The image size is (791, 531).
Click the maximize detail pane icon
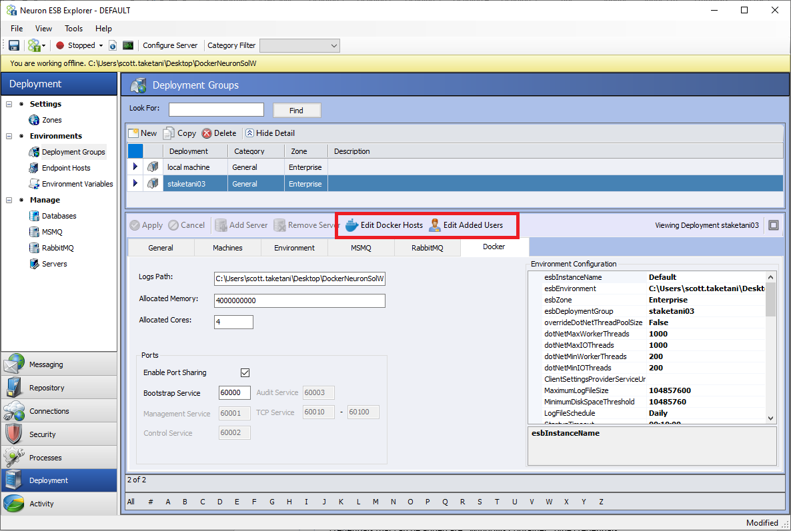coord(774,225)
